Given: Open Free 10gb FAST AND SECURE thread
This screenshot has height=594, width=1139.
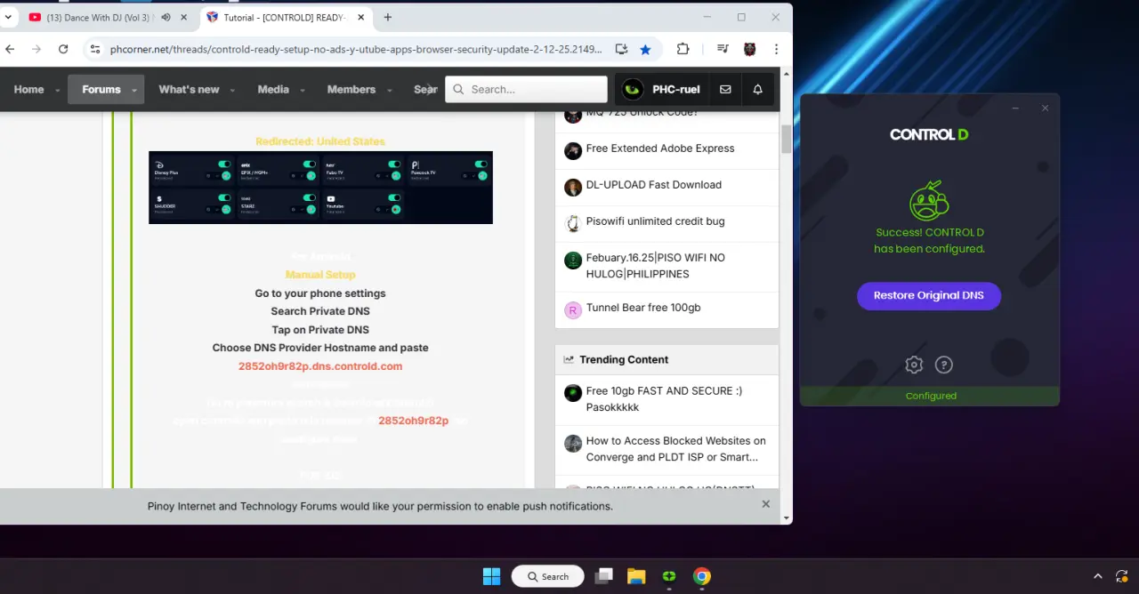Looking at the screenshot, I should [664, 398].
